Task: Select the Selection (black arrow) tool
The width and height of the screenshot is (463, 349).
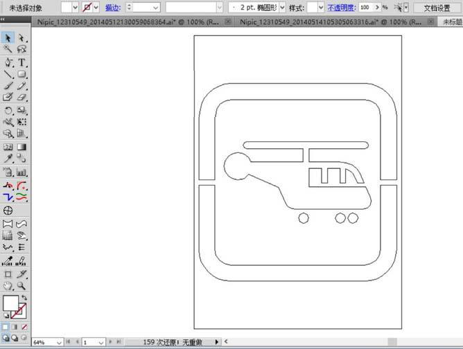Action: point(8,38)
